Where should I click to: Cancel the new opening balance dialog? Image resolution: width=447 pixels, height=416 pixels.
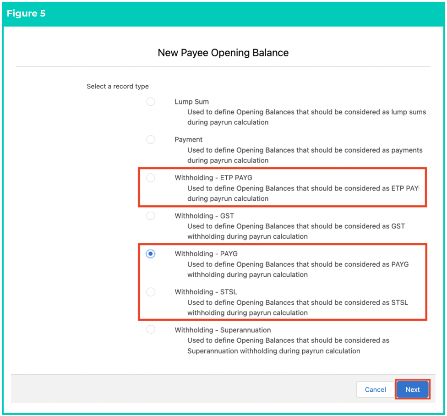375,389
